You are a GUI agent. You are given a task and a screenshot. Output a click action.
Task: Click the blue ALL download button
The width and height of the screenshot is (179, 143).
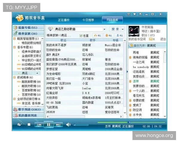click(x=120, y=35)
